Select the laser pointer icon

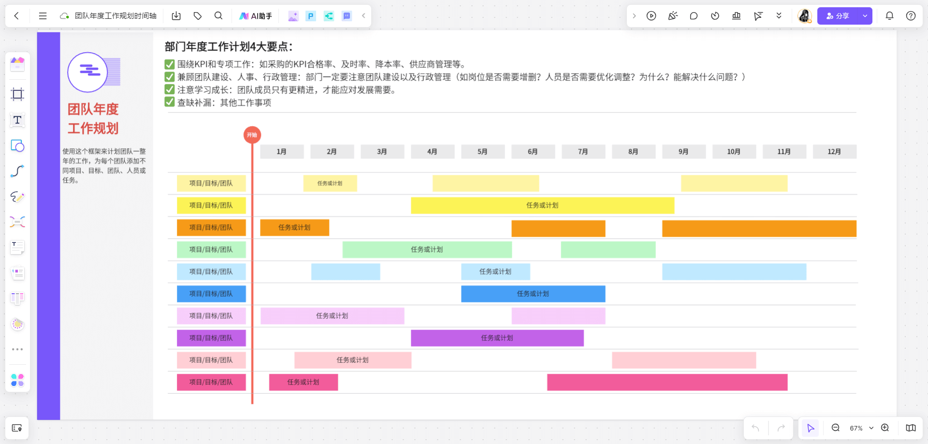coord(758,16)
